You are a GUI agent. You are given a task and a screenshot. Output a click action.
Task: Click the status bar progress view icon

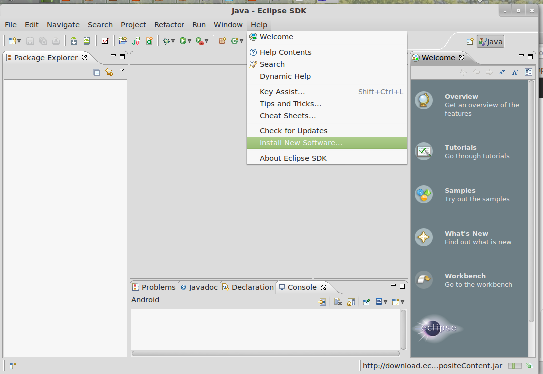click(529, 366)
